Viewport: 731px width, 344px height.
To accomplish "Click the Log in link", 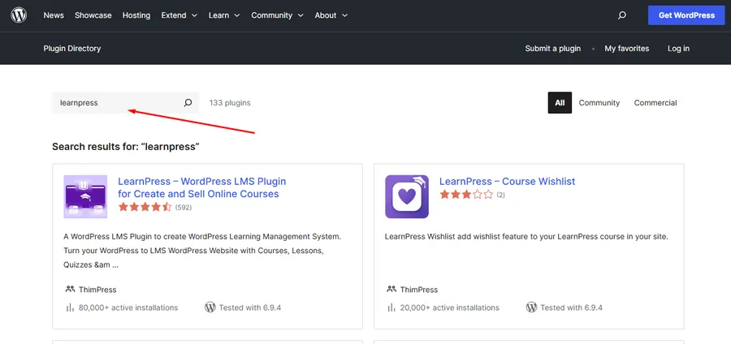I will click(678, 49).
